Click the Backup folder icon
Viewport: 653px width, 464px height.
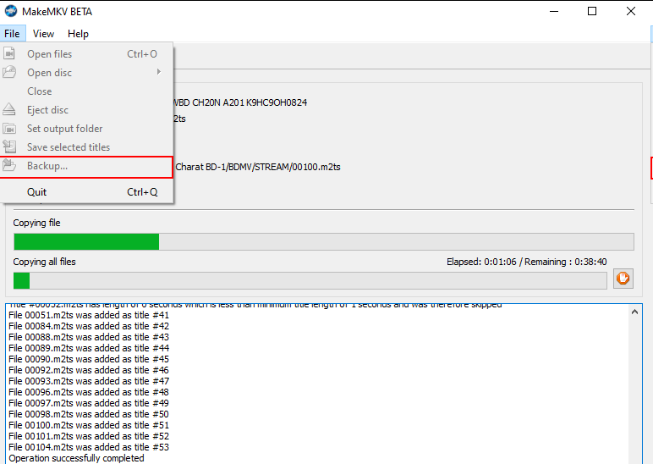(x=9, y=165)
